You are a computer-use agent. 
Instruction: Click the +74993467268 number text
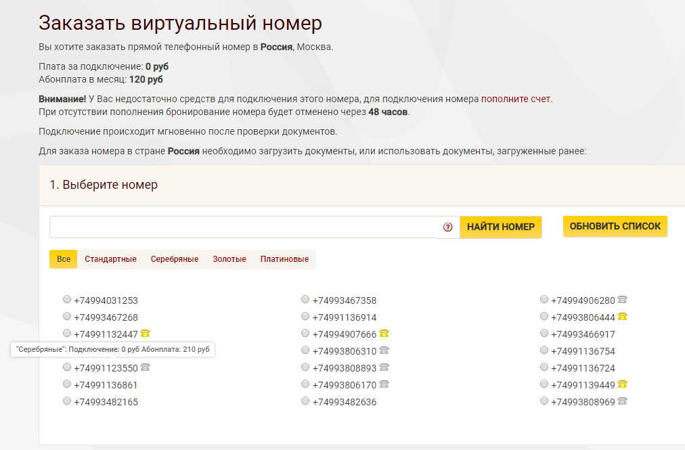click(x=106, y=317)
